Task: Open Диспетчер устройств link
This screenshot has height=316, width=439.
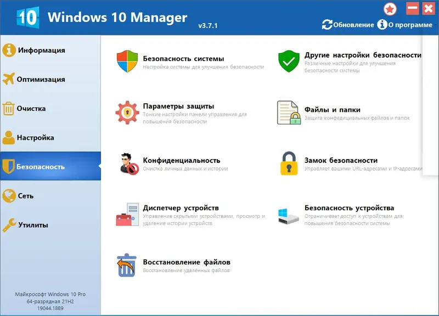Action: tap(181, 208)
